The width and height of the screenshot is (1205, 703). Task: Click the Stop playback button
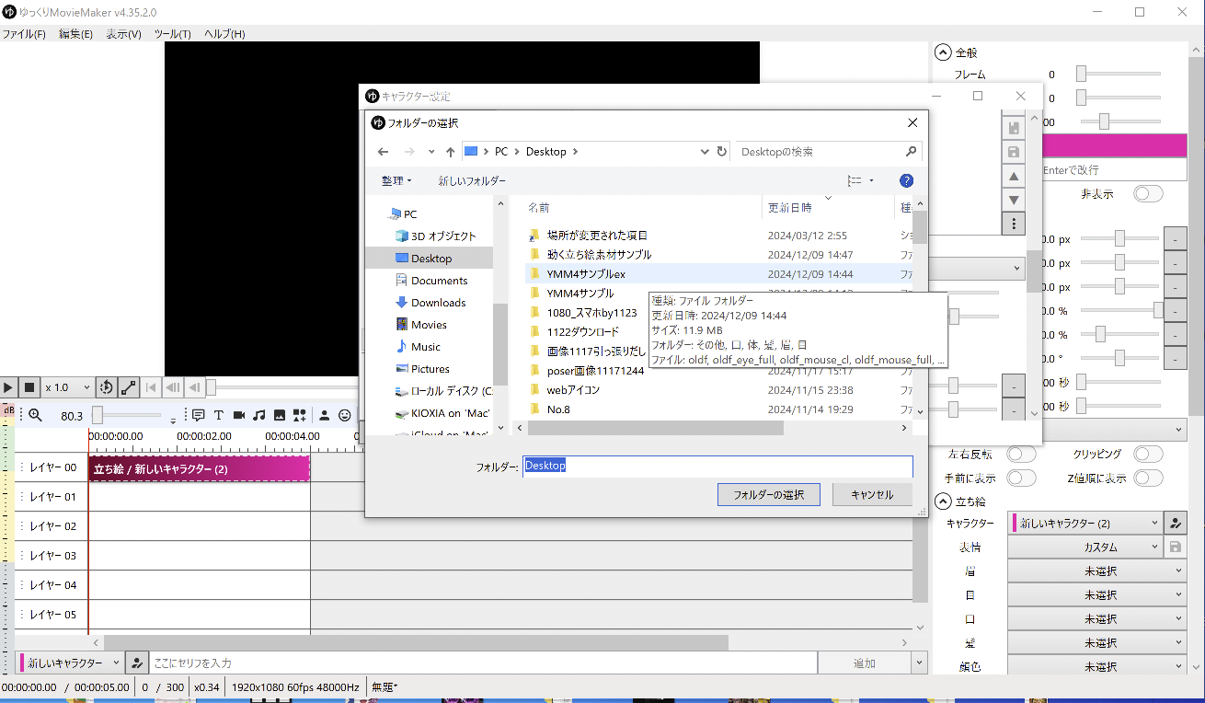click(29, 387)
